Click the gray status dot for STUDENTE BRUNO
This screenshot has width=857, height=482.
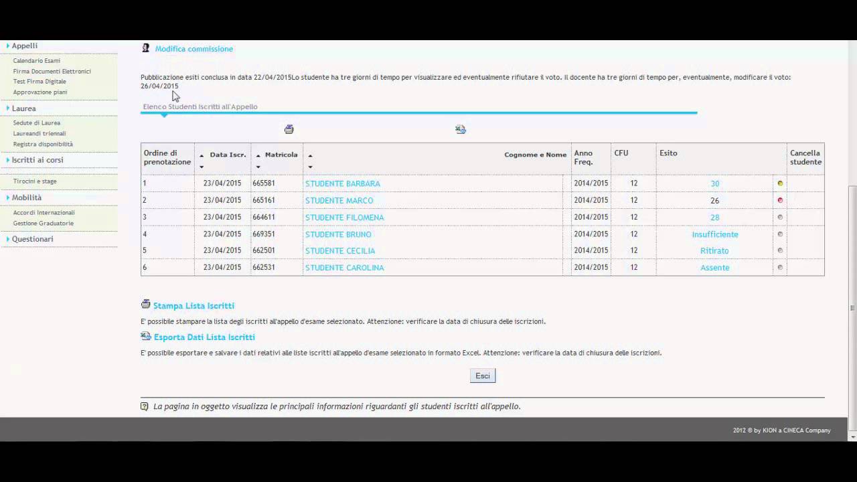click(x=780, y=234)
